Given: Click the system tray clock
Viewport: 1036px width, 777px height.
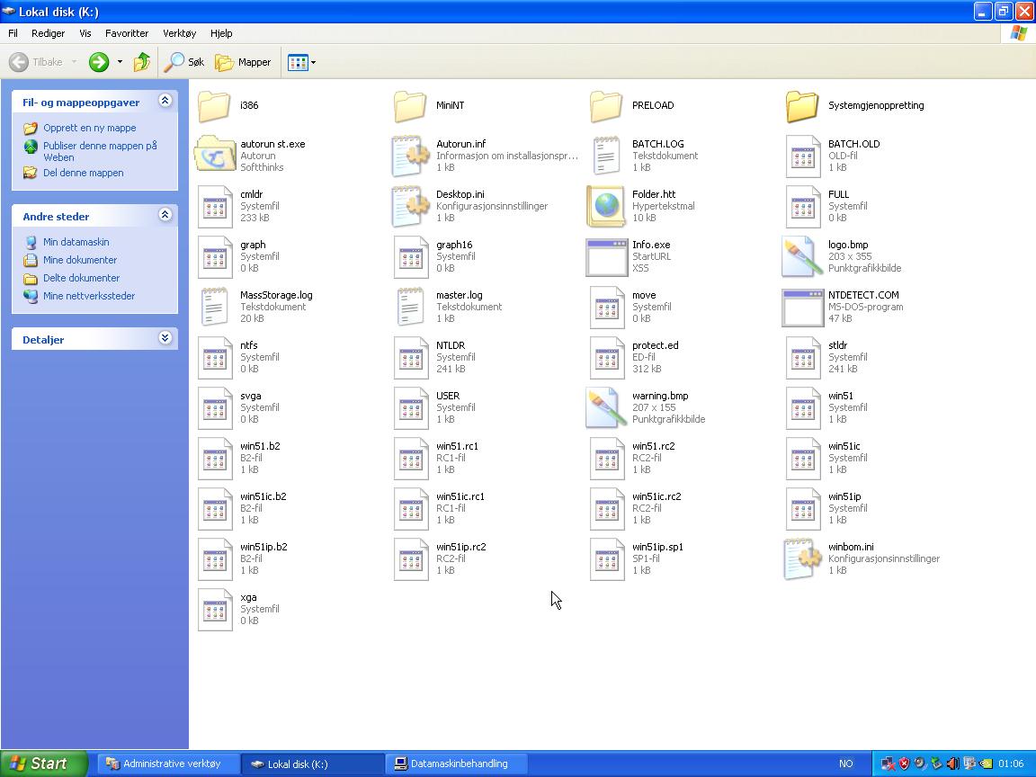Looking at the screenshot, I should [x=1011, y=764].
